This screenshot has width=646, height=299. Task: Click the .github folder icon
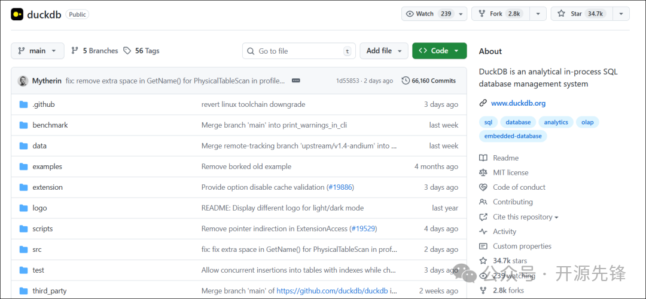point(23,104)
